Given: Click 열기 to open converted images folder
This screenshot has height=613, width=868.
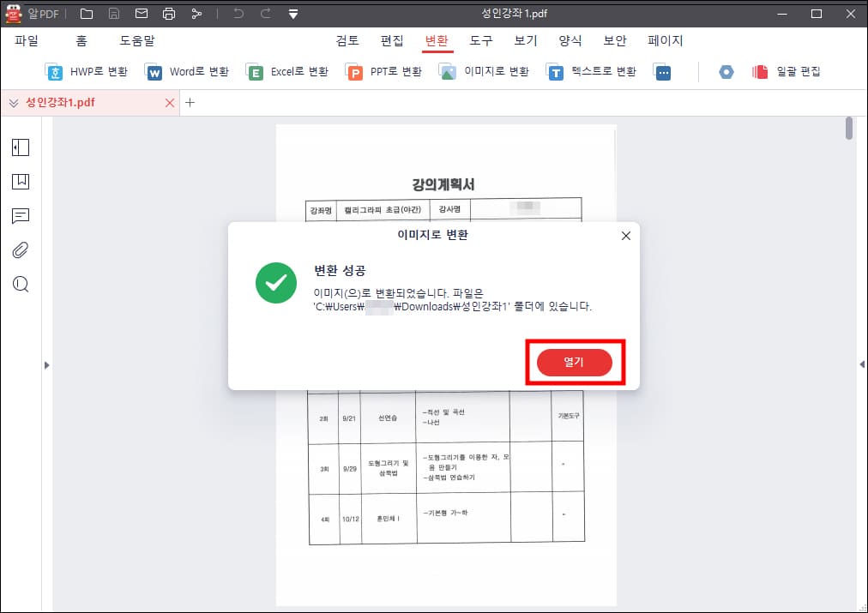Looking at the screenshot, I should [x=575, y=363].
